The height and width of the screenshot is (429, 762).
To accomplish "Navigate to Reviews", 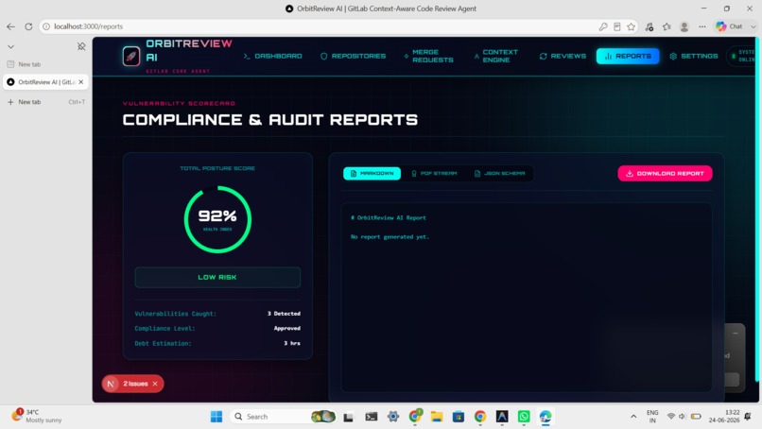I will coord(563,56).
